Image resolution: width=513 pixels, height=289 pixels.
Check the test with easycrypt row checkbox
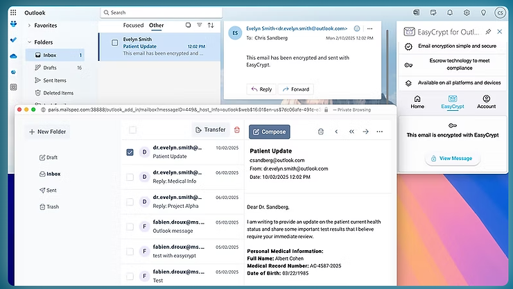pyautogui.click(x=130, y=252)
